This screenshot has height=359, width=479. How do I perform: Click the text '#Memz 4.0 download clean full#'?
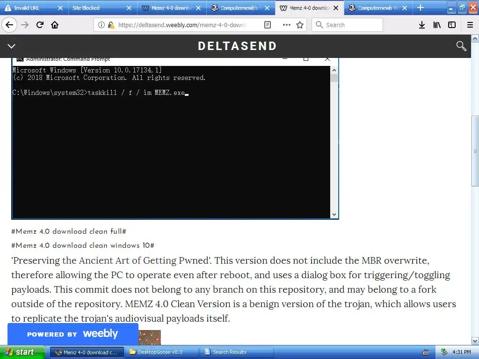pos(69,231)
